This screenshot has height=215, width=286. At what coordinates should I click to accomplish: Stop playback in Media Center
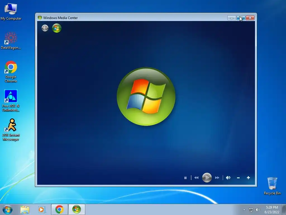pyautogui.click(x=185, y=178)
